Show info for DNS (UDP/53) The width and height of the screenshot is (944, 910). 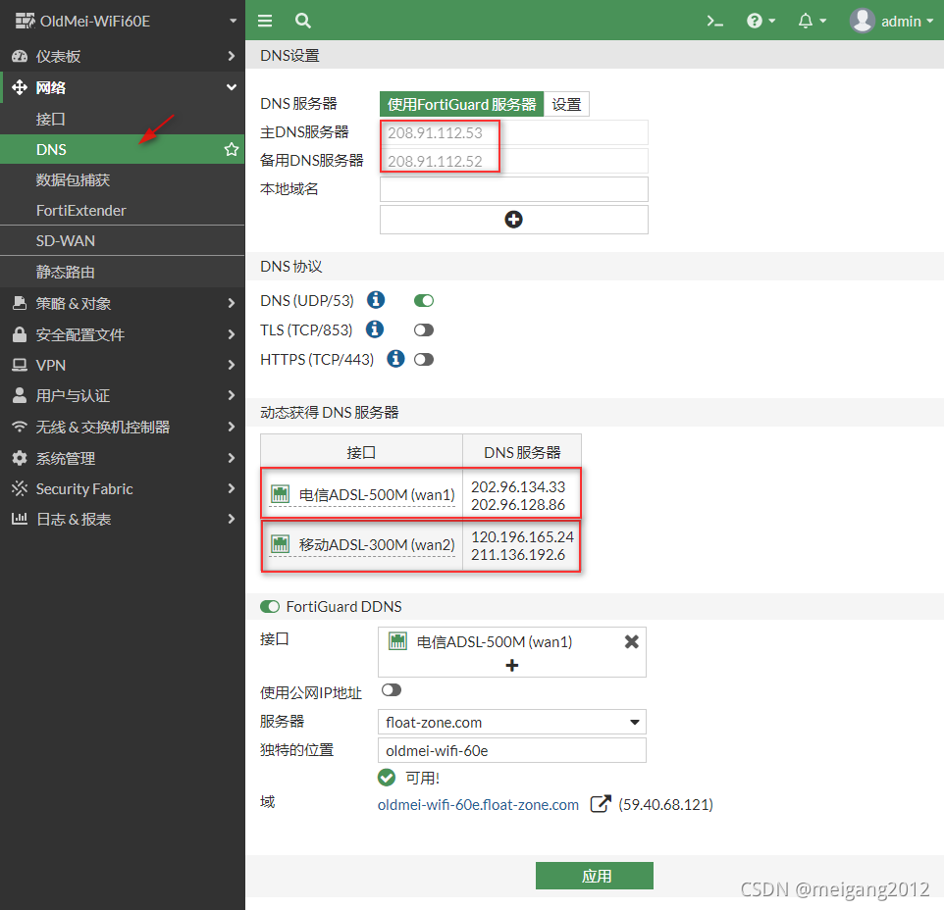pos(376,299)
